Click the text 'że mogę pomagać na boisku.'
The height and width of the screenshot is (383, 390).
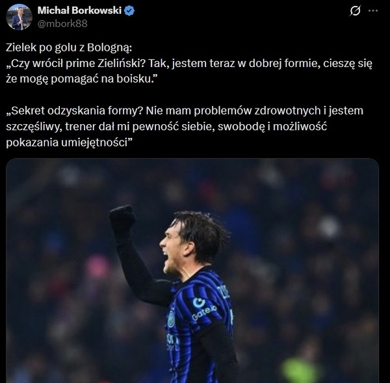tap(82, 79)
